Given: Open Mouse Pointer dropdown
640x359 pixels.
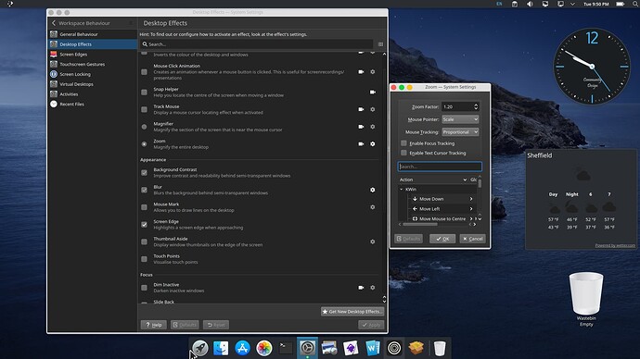Looking at the screenshot, I should 460,119.
